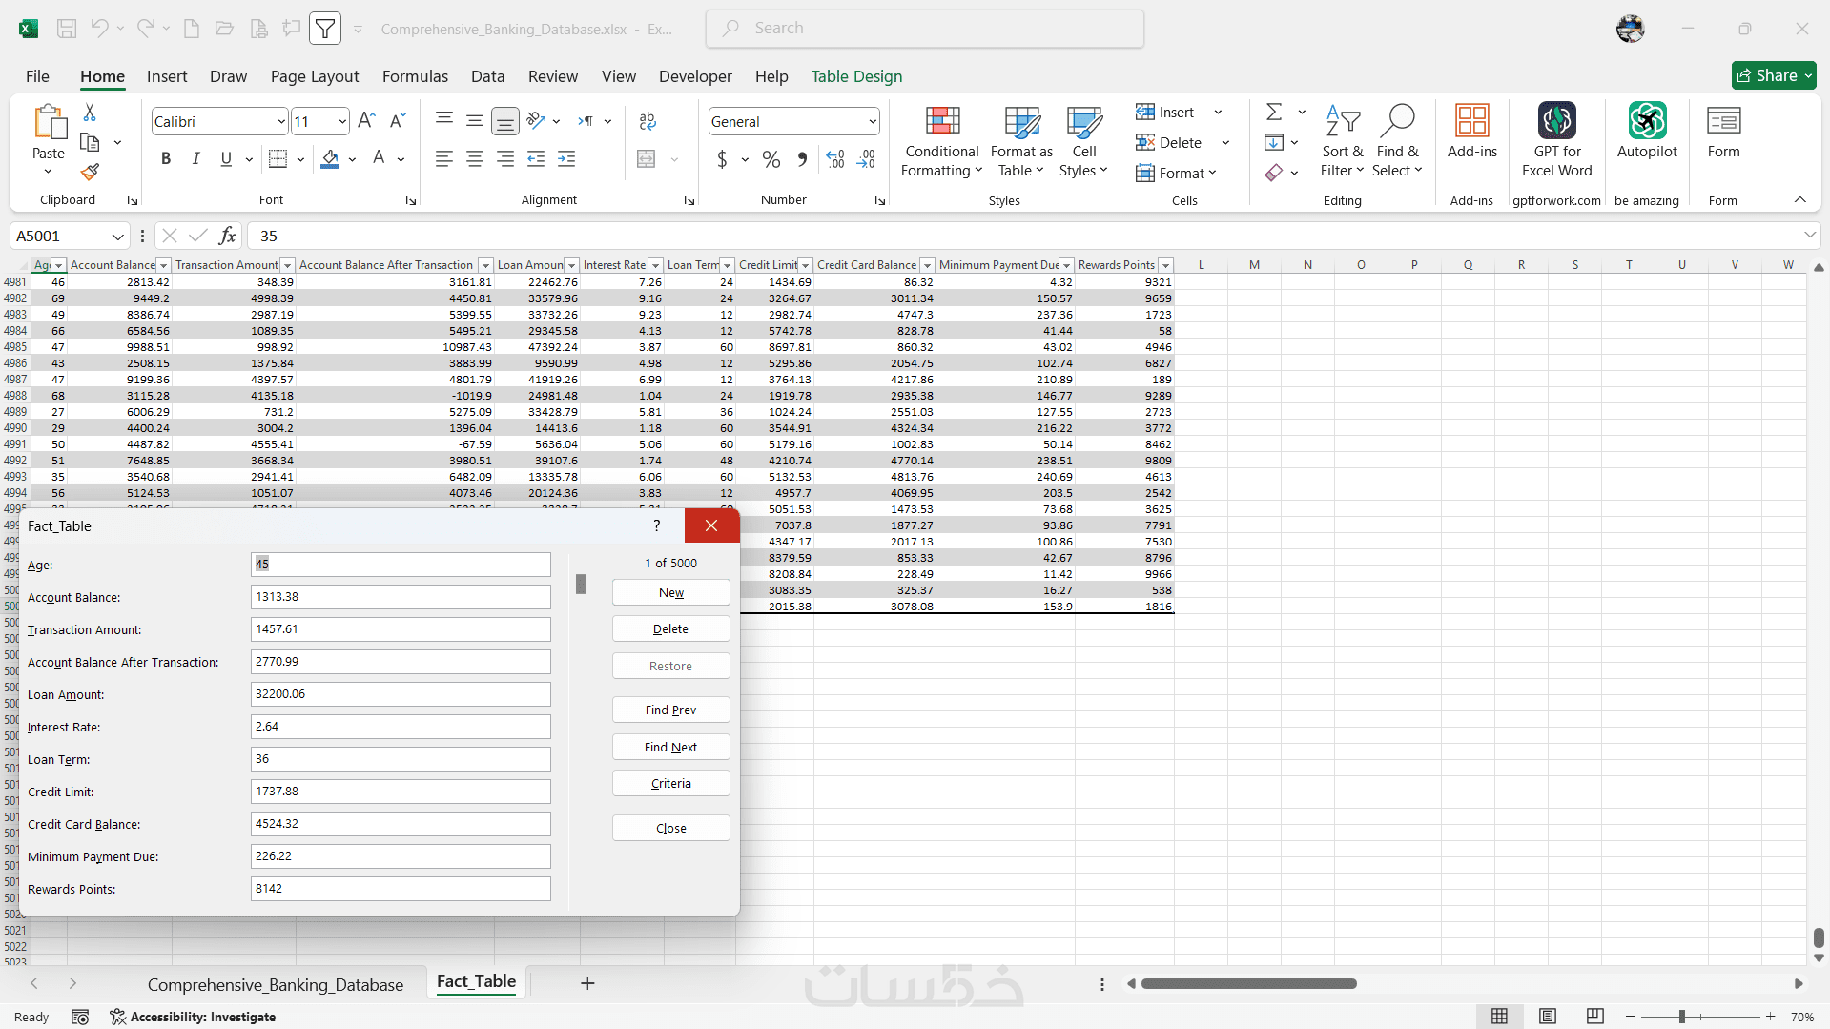Toggle Wrap Text
The image size is (1830, 1029).
coord(648,120)
